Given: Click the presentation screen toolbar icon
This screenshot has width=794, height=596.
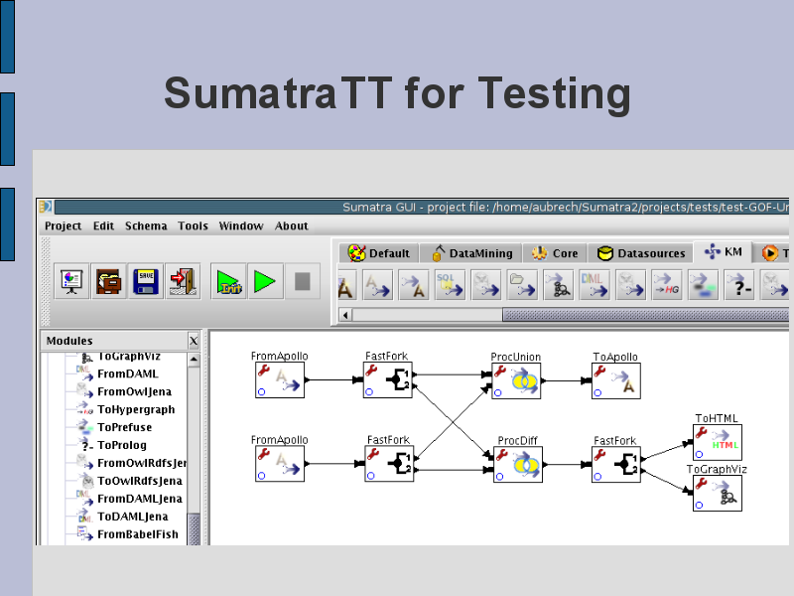Looking at the screenshot, I should point(71,281).
